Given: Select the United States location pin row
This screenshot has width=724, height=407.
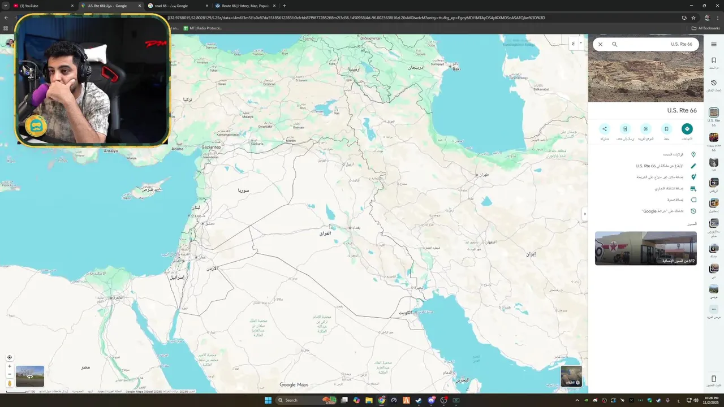Looking at the screenshot, I should 646,154.
